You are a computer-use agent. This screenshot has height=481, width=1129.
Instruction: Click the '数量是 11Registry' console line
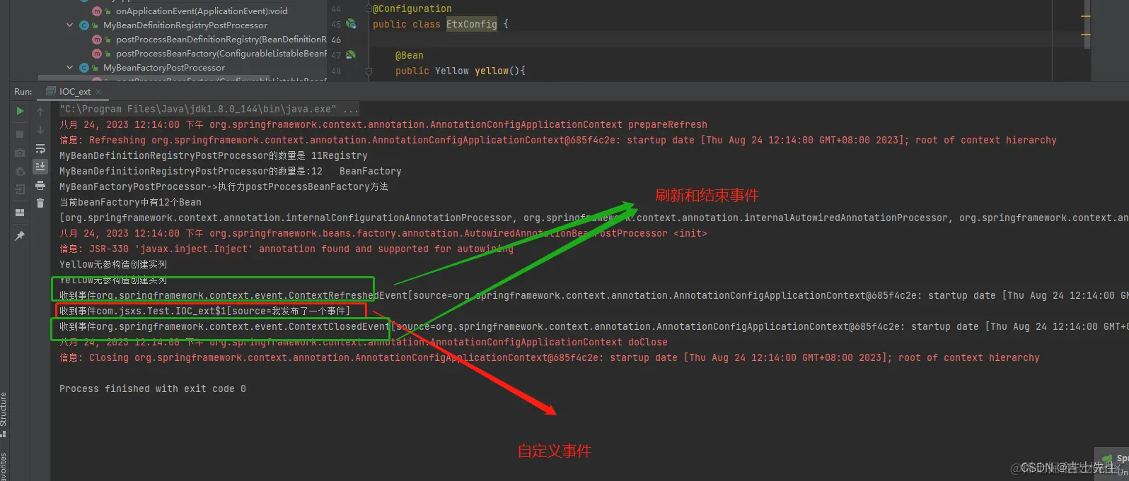(214, 155)
